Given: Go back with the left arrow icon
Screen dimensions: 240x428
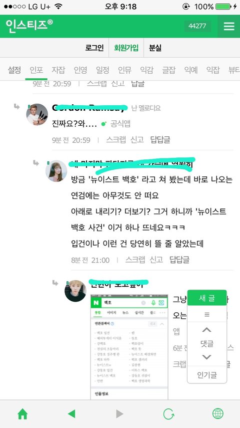Looking at the screenshot, I should [71, 414].
